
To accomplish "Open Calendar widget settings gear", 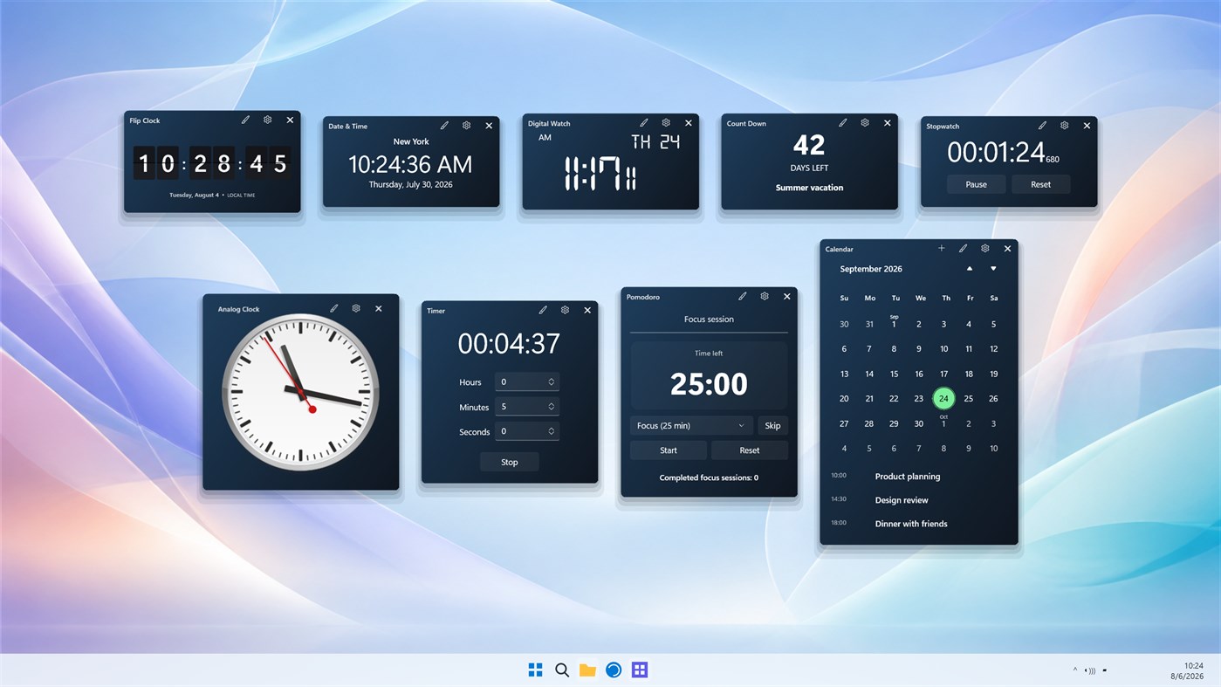I will (985, 249).
